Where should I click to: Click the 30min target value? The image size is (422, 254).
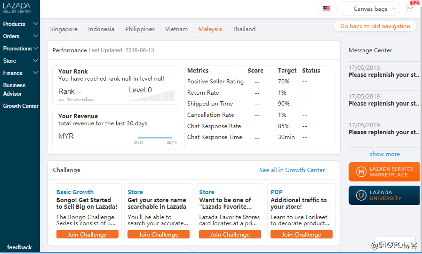(287, 137)
